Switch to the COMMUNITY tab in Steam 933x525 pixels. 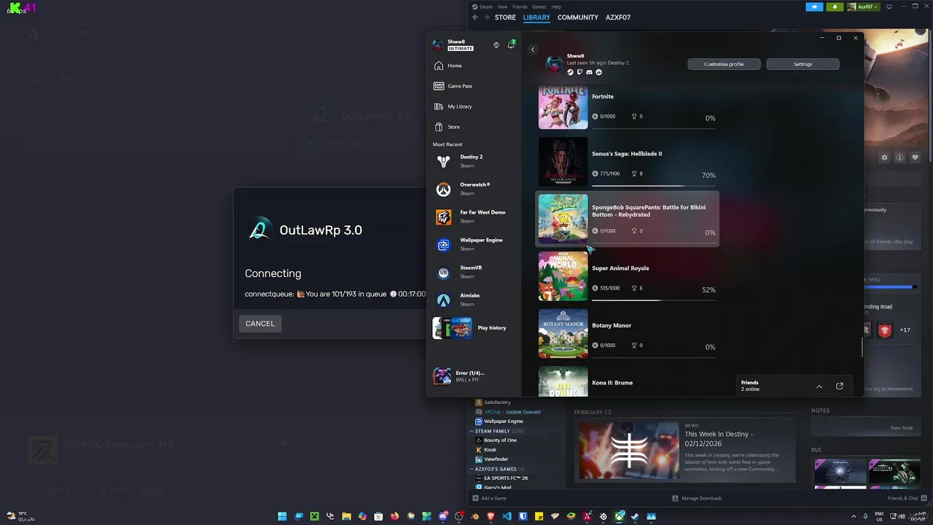(x=578, y=17)
